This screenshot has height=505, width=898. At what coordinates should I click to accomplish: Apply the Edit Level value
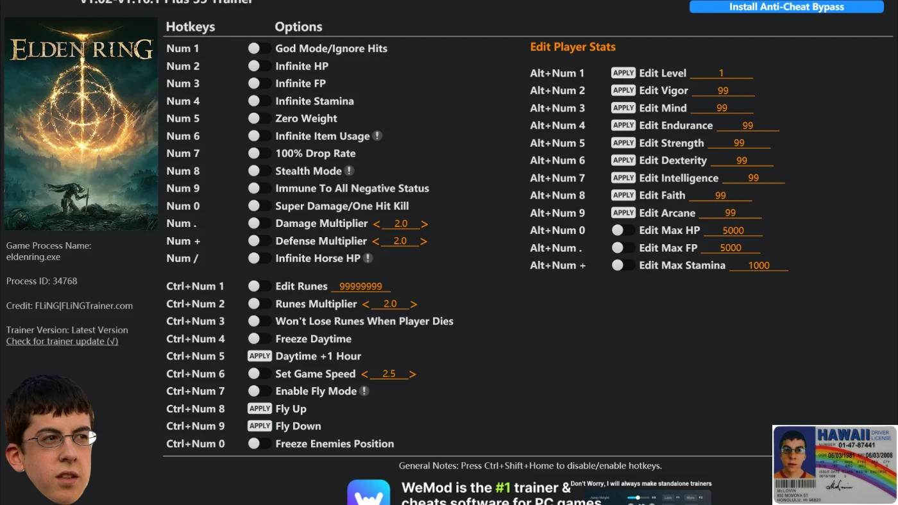click(623, 73)
